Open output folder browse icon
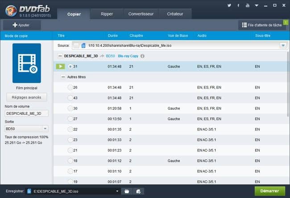Image resolution: width=290 pixels, height=198 pixels. tap(127, 191)
